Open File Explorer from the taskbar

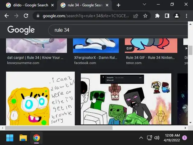(x=23, y=138)
